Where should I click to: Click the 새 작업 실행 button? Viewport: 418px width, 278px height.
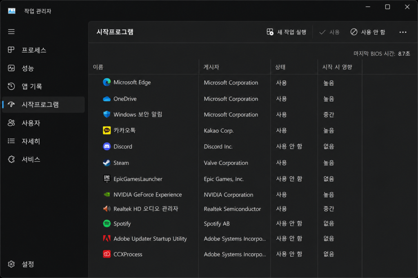tap(286, 32)
